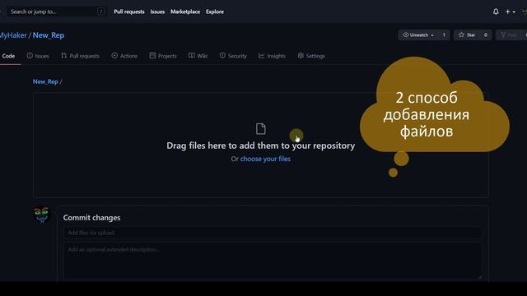Click the choose your files link
Screen dimensions: 527x296
[265, 159]
